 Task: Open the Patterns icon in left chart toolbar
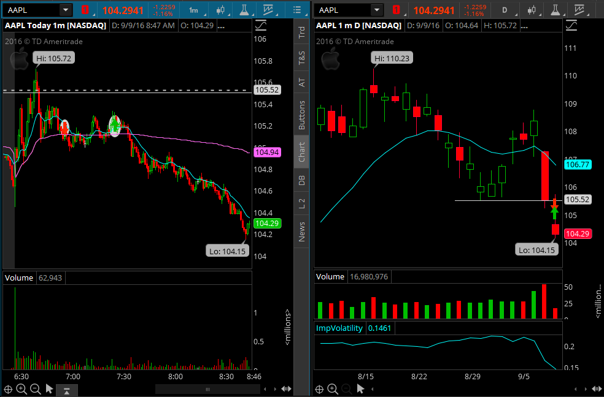pos(268,10)
